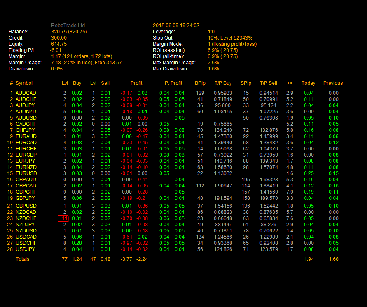Screen dimensions: 367x307
Task: Click the T/P Buy column header
Action: coord(223,83)
